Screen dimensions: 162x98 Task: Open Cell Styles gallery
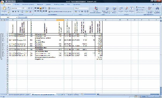coord(114,10)
